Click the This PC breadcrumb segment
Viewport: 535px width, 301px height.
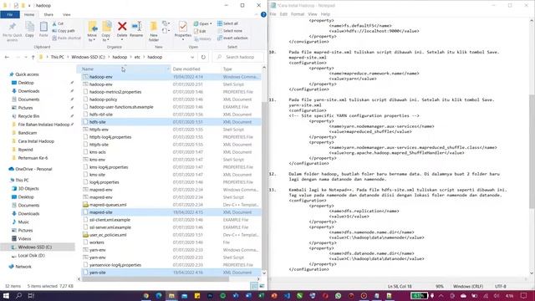pyautogui.click(x=58, y=57)
